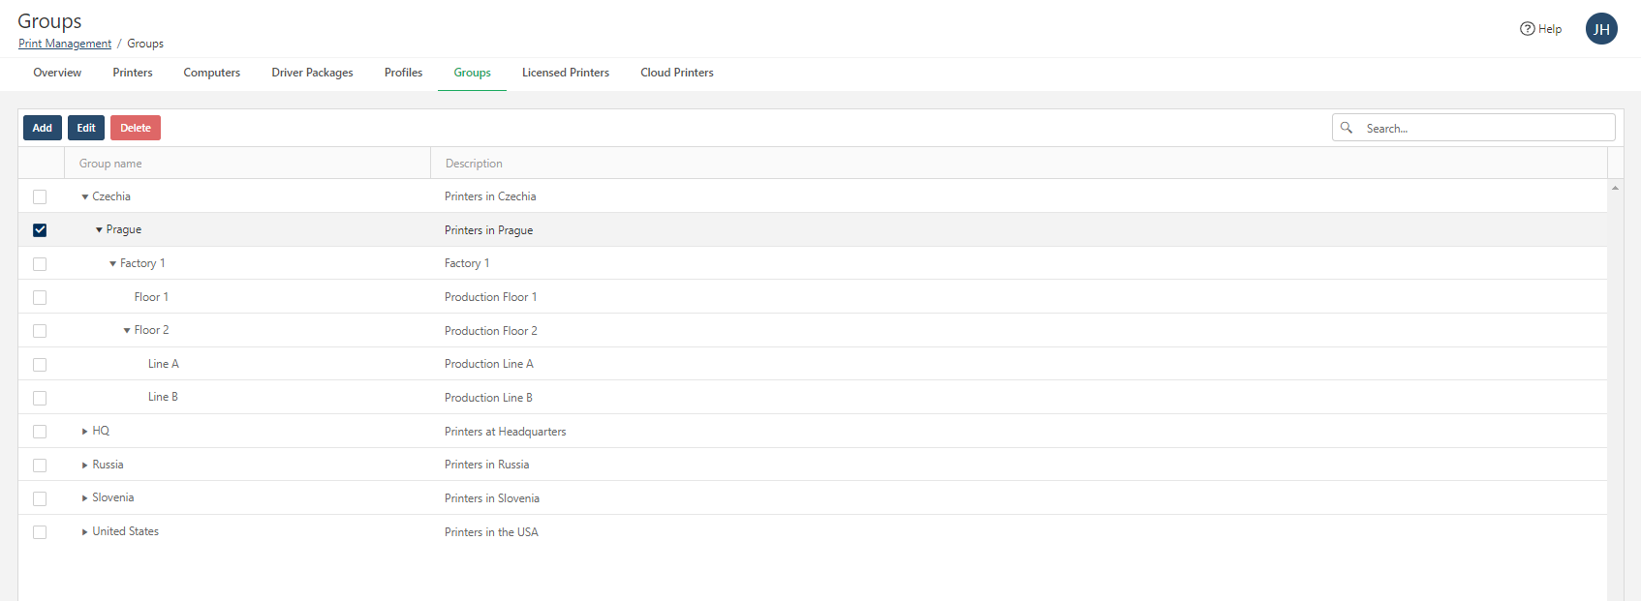Viewport: 1641px width, 601px height.
Task: Click the vertical scrollbar up arrow
Action: 1615,188
